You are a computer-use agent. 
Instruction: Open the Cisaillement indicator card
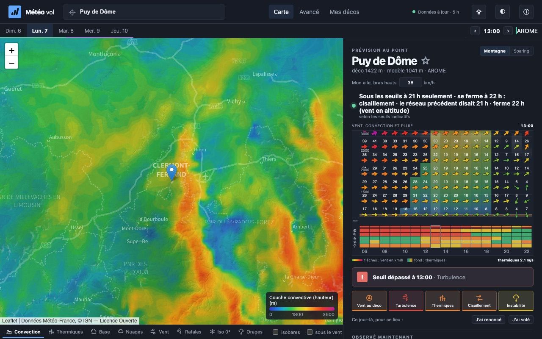tap(479, 301)
